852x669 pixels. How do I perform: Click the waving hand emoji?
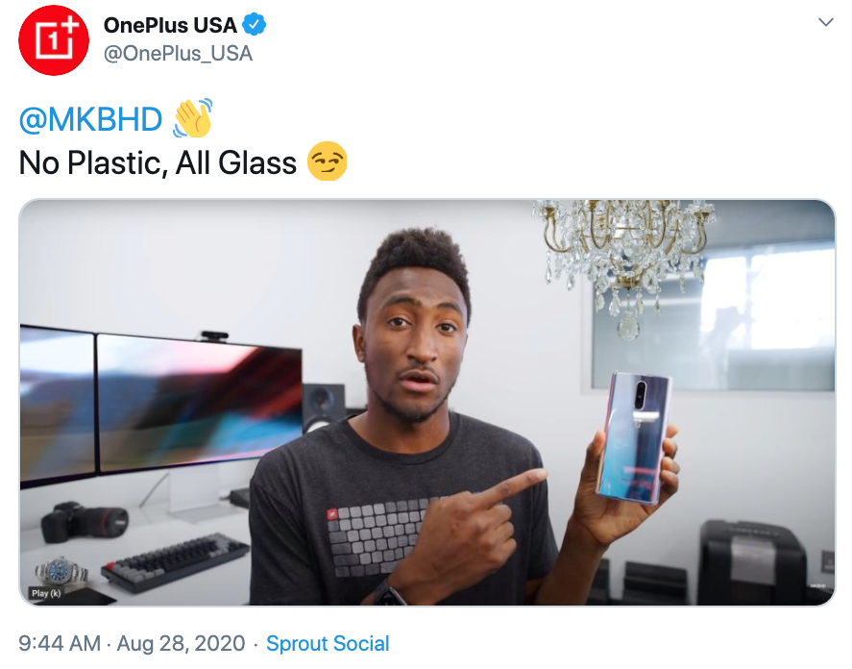[x=192, y=118]
